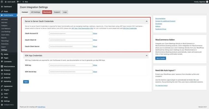
Task: Switch to the Connect tab
Action: click(x=25, y=12)
